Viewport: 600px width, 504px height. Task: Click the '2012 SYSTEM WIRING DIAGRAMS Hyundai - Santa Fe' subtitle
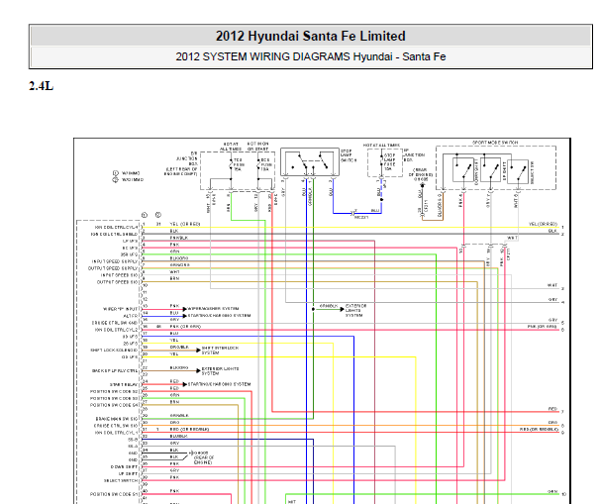coord(310,56)
